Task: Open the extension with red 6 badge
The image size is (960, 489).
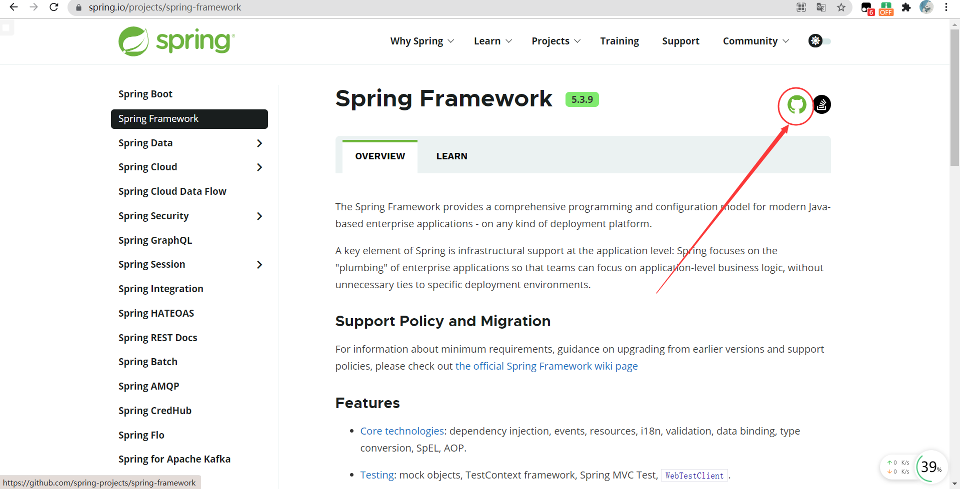Action: click(867, 8)
